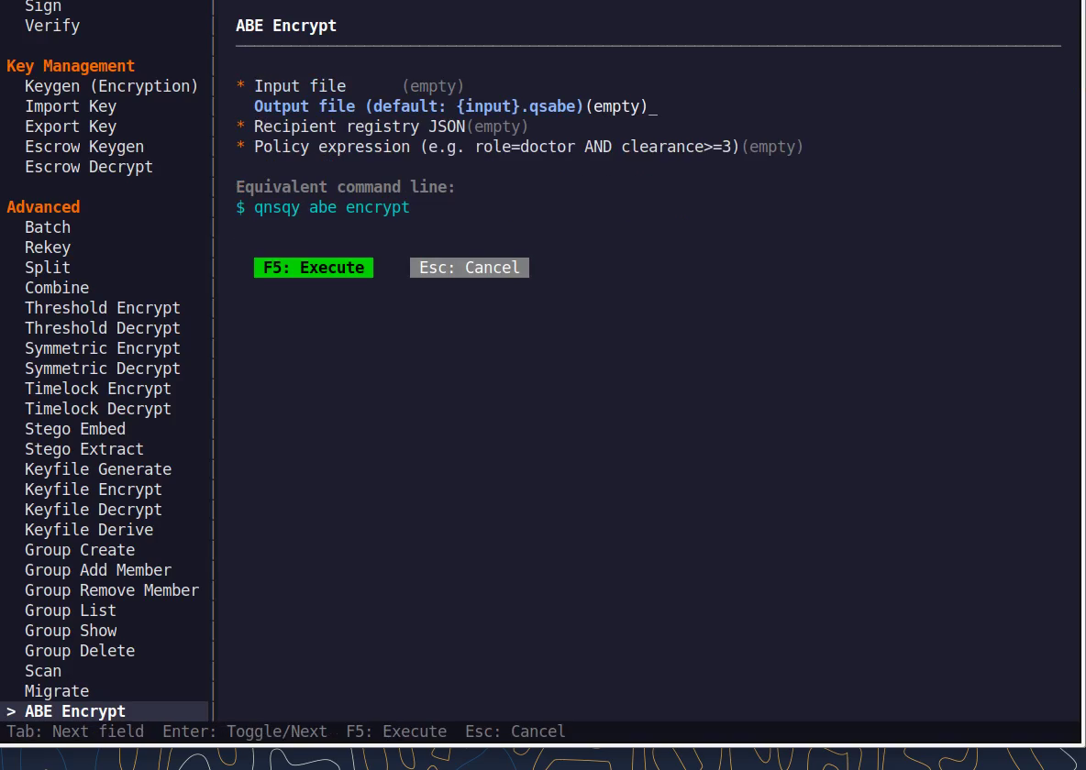1086x770 pixels.
Task: Choose Group Remove Member entry
Action: click(x=112, y=590)
